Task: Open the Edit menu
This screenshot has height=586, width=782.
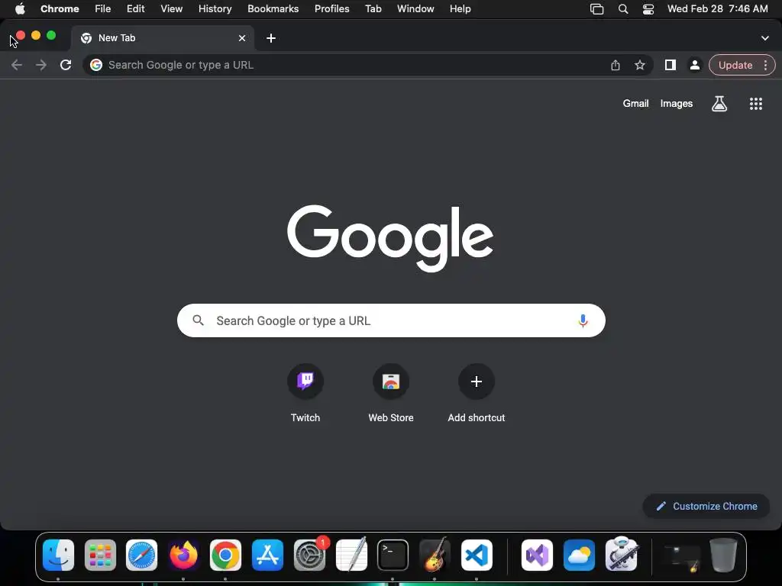Action: [x=135, y=9]
